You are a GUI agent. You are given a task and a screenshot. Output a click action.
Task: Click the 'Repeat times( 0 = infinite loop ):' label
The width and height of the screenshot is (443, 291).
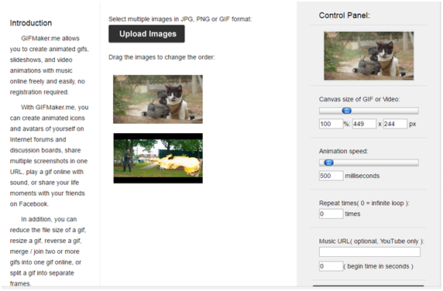[x=364, y=204]
